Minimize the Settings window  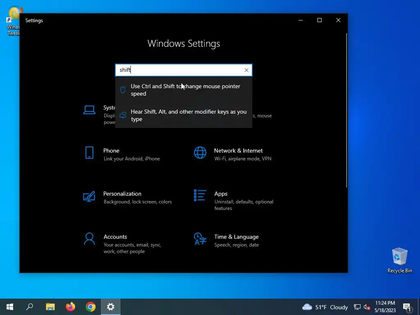click(301, 21)
